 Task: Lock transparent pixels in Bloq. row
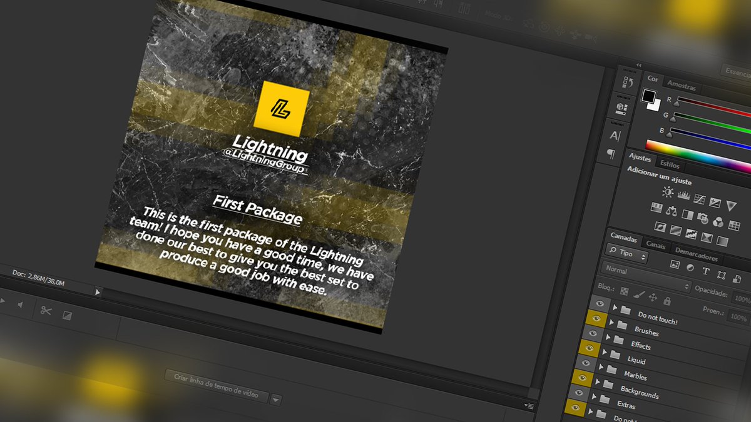[623, 290]
